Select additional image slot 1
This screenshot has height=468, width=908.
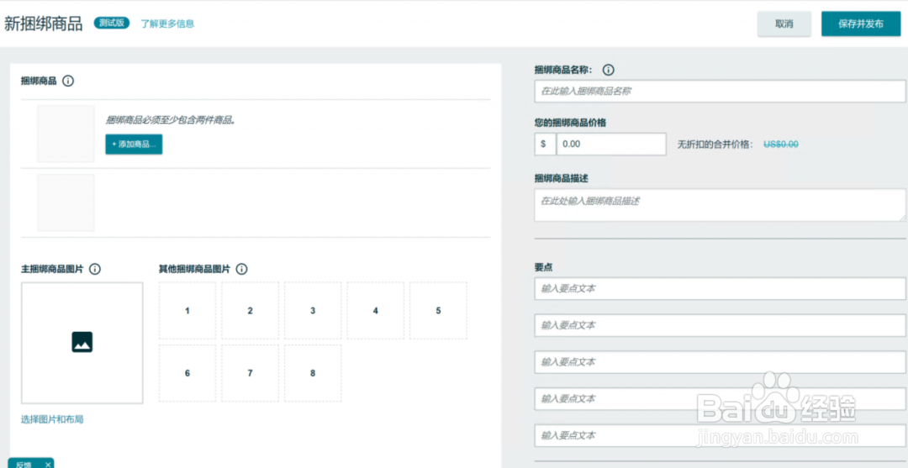[187, 311]
